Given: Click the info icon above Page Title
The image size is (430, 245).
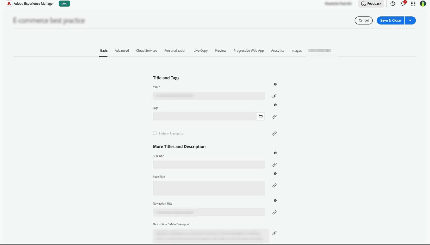Looking at the screenshot, I should coord(275,174).
